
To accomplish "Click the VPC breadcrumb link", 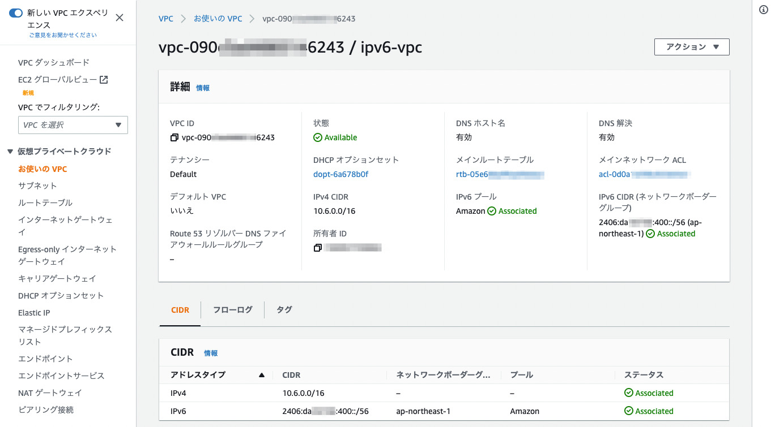I will [165, 18].
